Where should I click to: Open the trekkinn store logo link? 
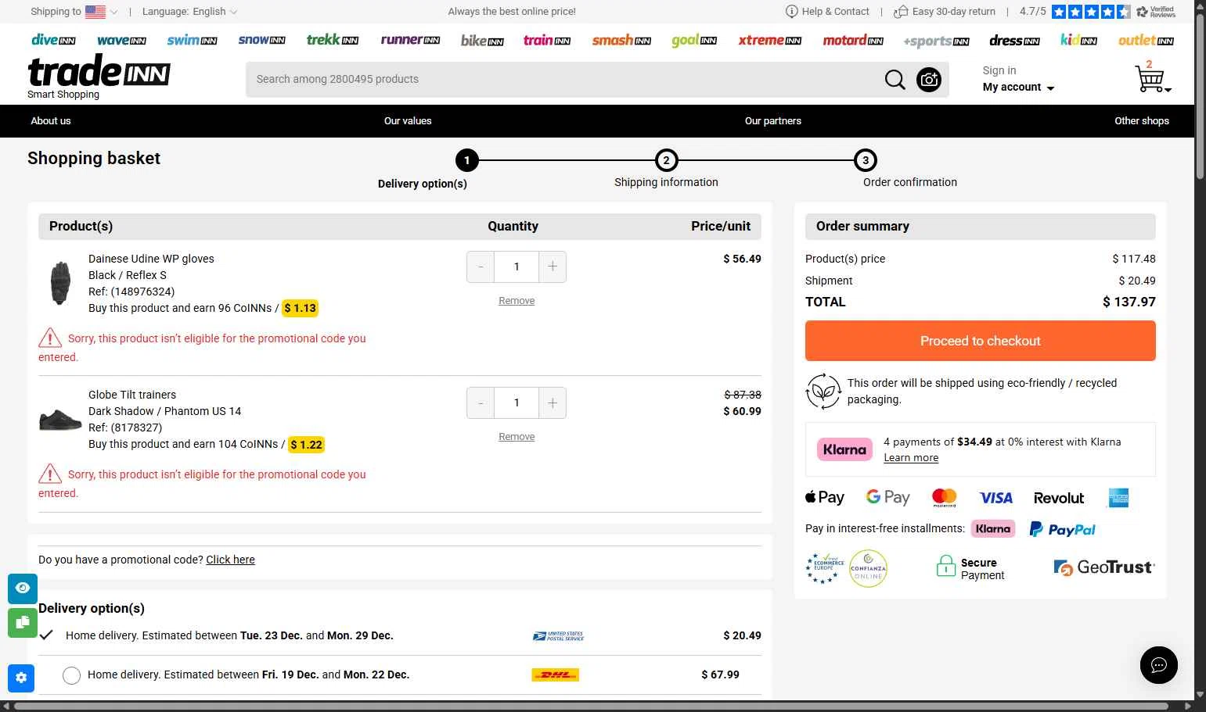333,40
